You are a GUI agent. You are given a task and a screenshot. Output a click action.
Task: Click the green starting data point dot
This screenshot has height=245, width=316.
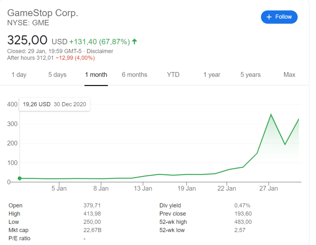tap(20, 178)
